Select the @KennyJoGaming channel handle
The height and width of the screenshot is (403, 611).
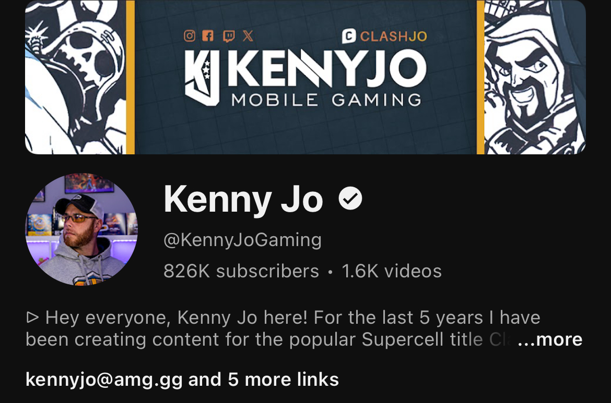coord(242,240)
